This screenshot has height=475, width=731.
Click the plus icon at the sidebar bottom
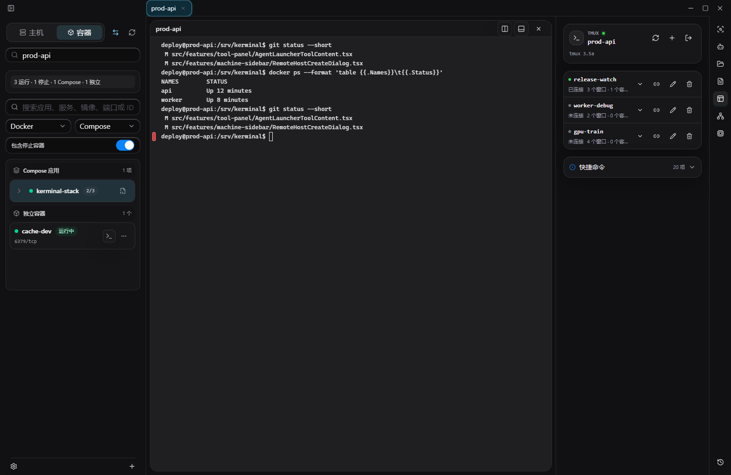(x=132, y=466)
